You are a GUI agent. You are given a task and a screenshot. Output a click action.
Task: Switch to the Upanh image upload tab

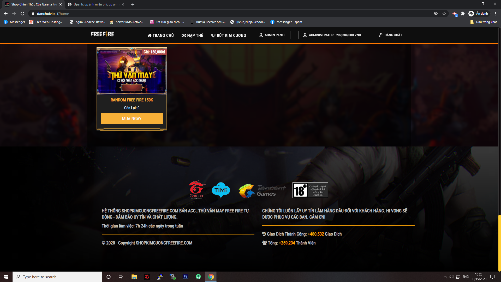[96, 4]
